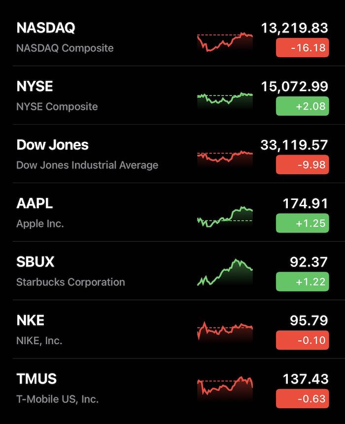Toggle the AAPL +1.25 change badge
Screen dimensions: 345x424
[x=302, y=223]
